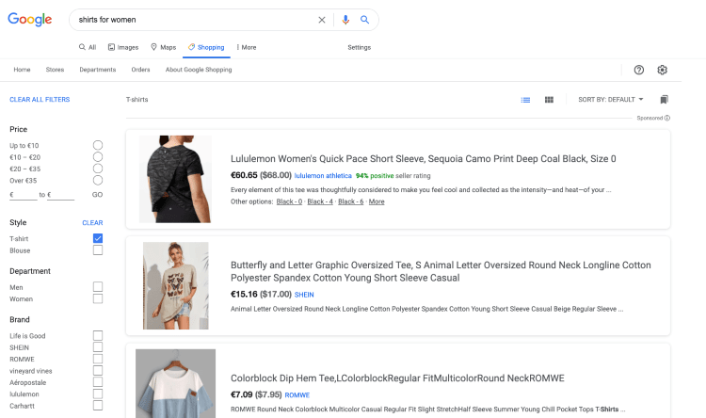Check SHEIN brand checkbox
Image resolution: width=706 pixels, height=418 pixels.
[98, 347]
